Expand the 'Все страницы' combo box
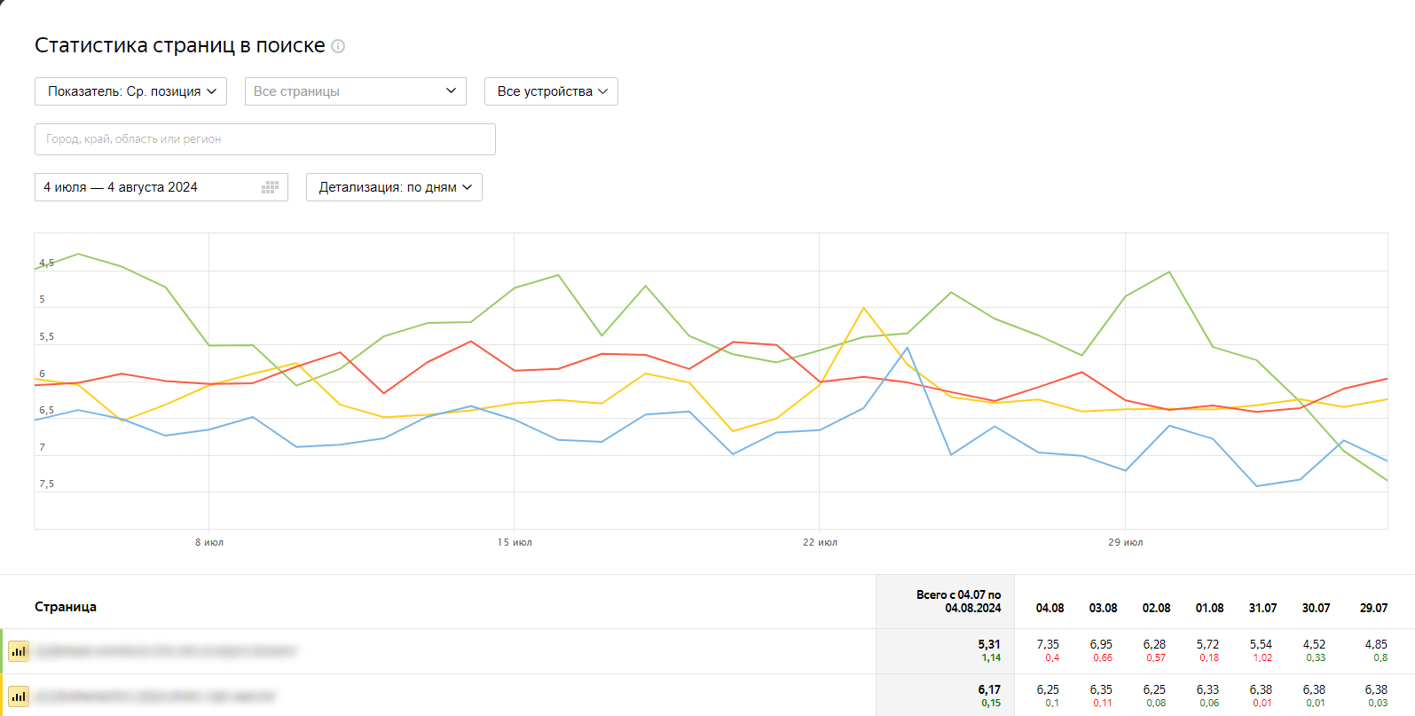 [355, 91]
